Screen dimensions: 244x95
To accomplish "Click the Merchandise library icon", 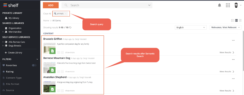I will [x=6, y=32].
